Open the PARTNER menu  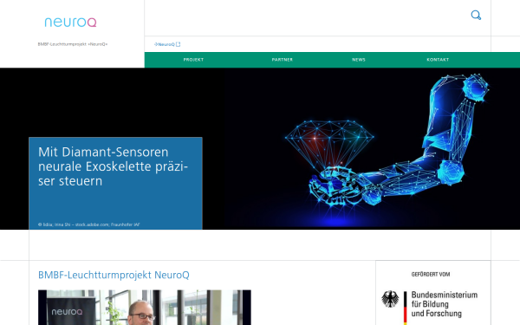[x=283, y=60]
